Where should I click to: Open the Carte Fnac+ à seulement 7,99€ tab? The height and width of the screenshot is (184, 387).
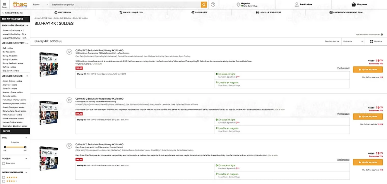346,12
